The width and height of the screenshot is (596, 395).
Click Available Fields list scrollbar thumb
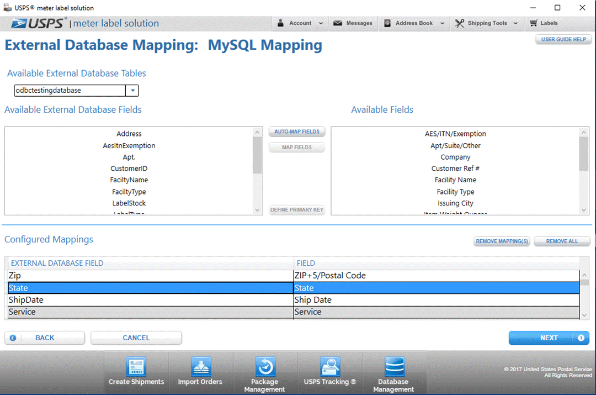tap(584, 154)
